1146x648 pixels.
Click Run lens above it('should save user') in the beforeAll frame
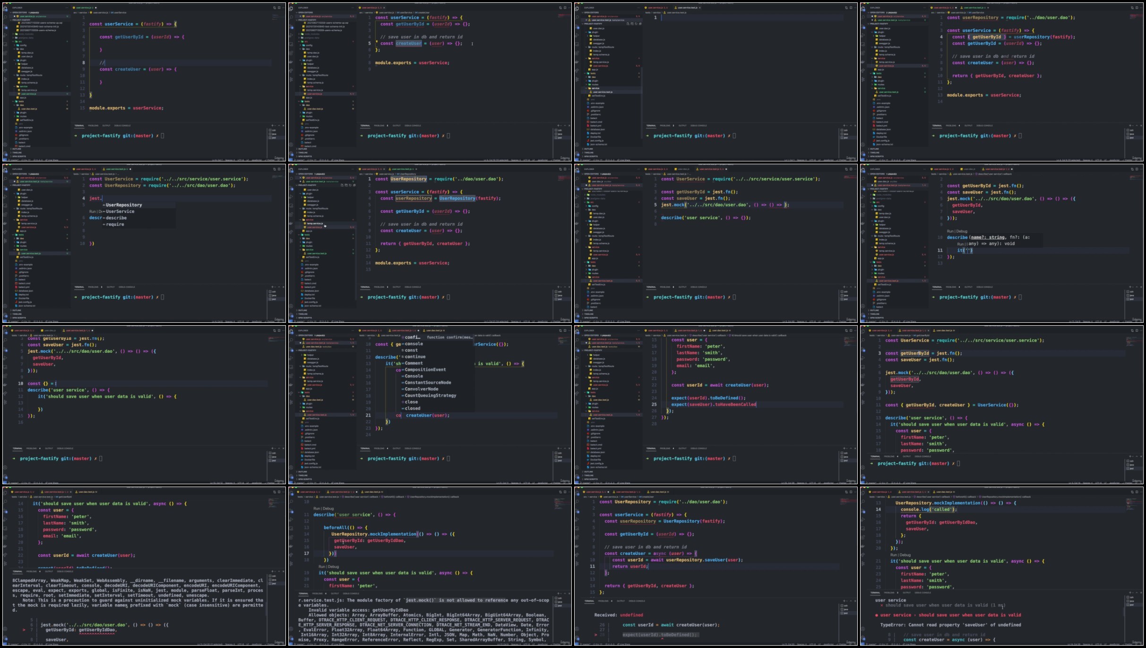coord(322,567)
